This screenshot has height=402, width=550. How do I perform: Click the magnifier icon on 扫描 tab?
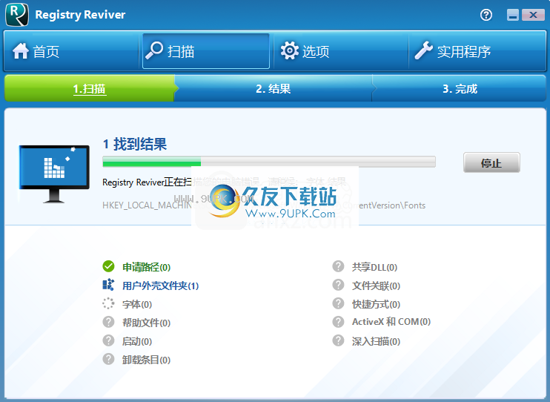click(x=154, y=50)
